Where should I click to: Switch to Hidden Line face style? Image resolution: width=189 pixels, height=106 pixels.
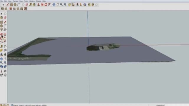coord(14,9)
